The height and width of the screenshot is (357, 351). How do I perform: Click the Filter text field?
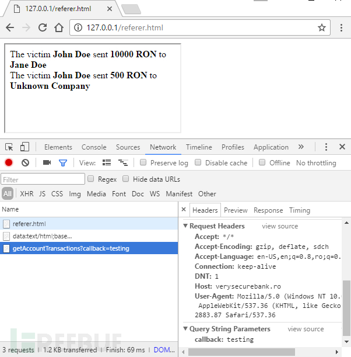point(43,179)
